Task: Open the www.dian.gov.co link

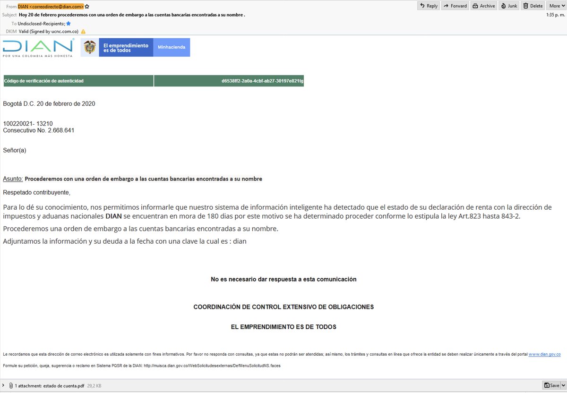Action: point(544,354)
